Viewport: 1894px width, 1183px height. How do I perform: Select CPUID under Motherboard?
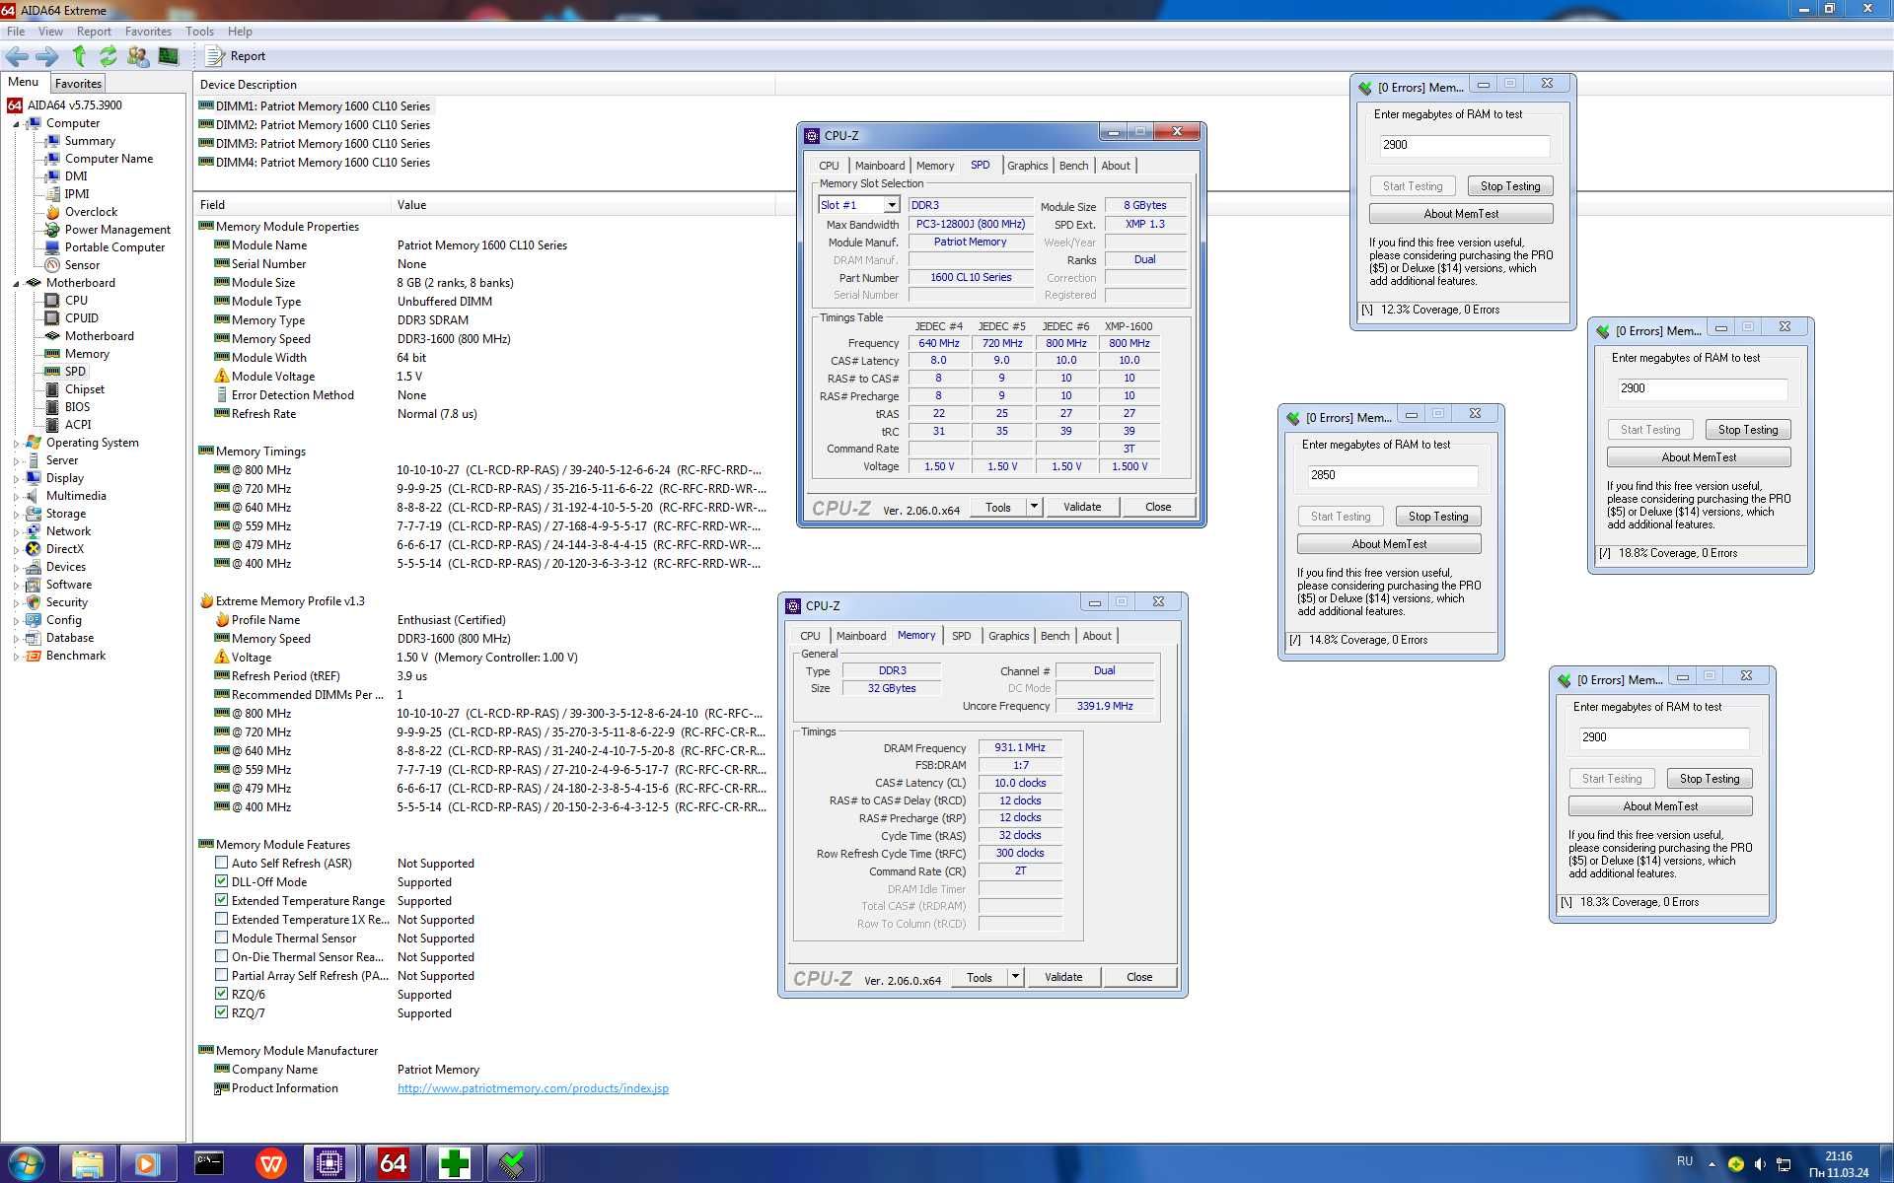[x=81, y=318]
